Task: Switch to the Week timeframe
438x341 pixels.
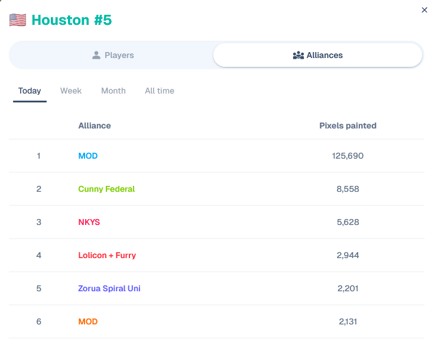Action: click(x=71, y=91)
